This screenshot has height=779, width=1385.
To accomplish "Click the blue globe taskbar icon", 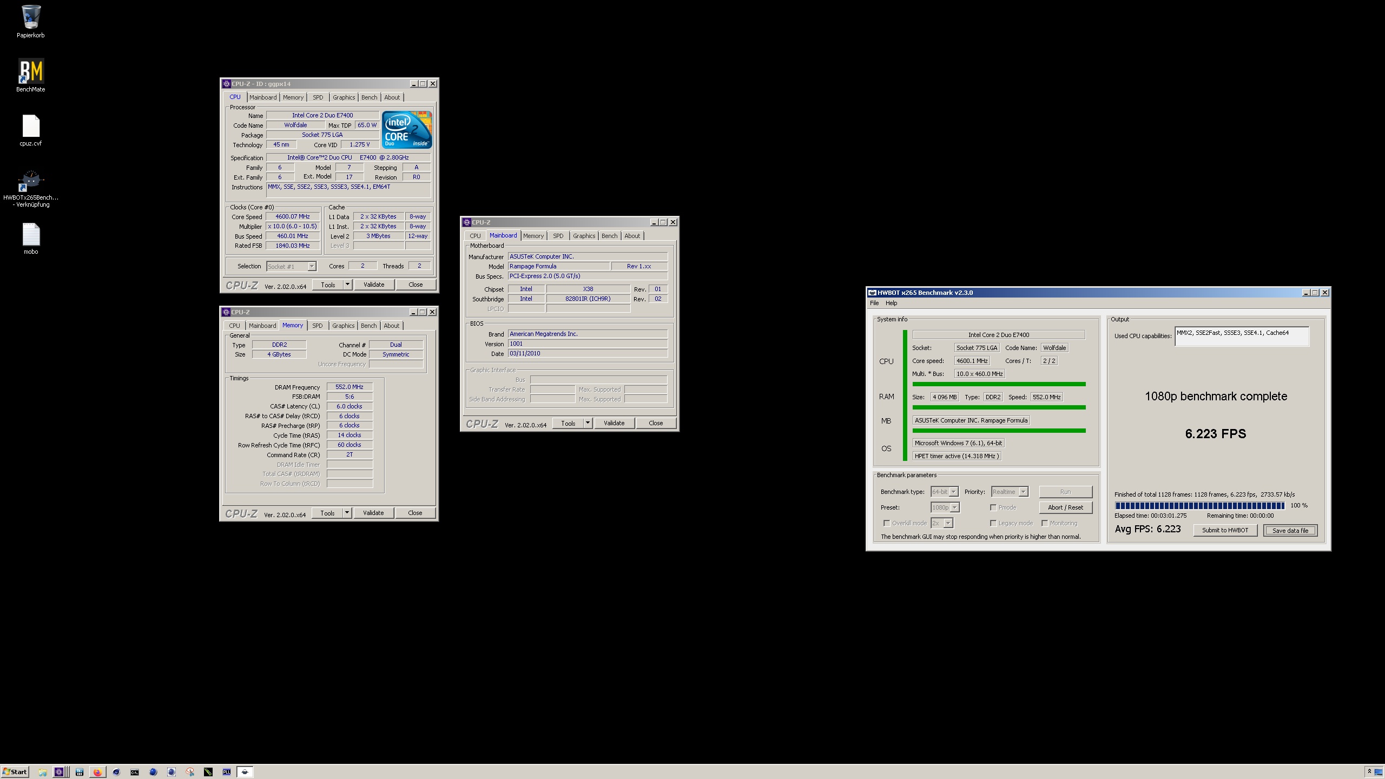I will click(x=153, y=772).
